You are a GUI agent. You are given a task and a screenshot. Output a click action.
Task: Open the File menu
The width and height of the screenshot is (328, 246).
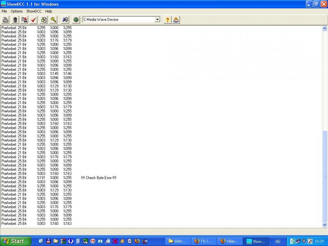tap(4, 11)
